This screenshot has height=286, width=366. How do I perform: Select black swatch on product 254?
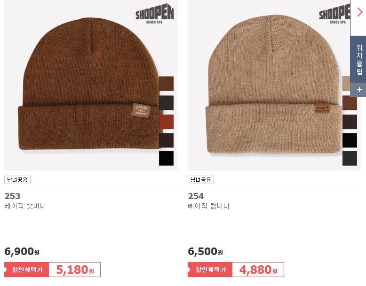(350, 140)
